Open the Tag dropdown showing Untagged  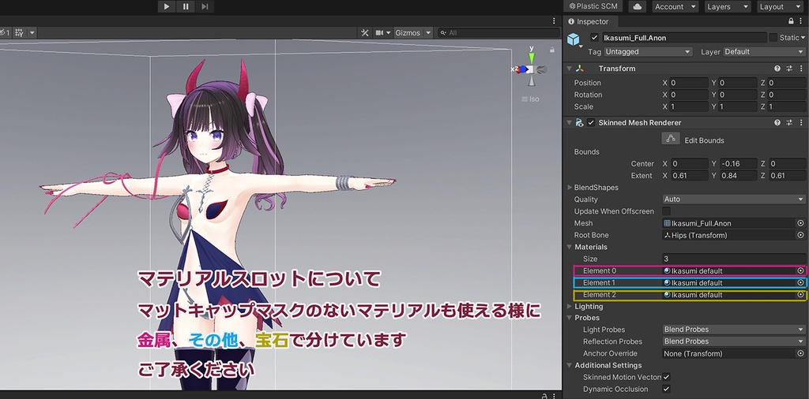(x=648, y=51)
